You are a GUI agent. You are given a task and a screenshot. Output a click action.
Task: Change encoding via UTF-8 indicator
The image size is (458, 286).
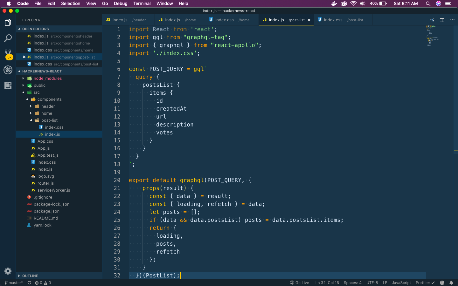click(372, 283)
